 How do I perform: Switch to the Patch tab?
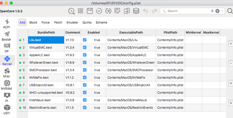pyautogui.click(x=58, y=22)
